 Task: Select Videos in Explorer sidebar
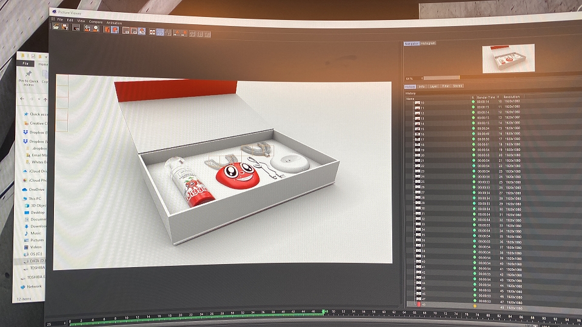click(x=33, y=247)
